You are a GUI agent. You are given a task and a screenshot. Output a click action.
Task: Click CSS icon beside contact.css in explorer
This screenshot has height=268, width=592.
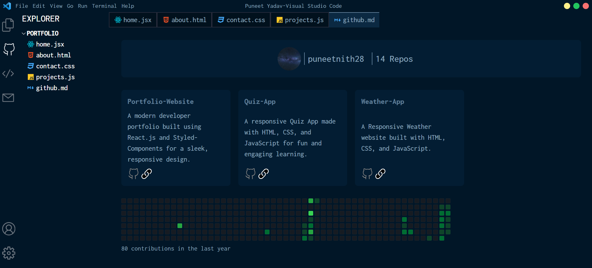tap(31, 66)
